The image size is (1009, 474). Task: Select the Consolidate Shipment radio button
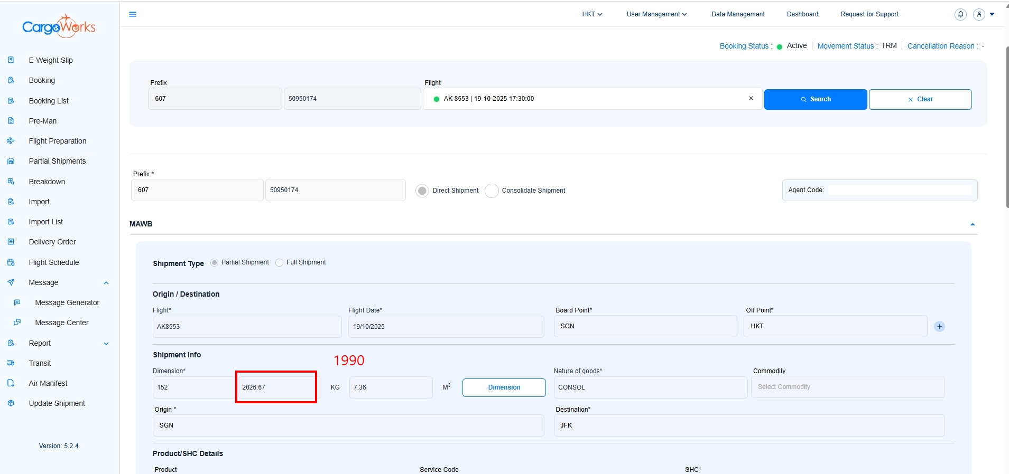click(x=492, y=191)
